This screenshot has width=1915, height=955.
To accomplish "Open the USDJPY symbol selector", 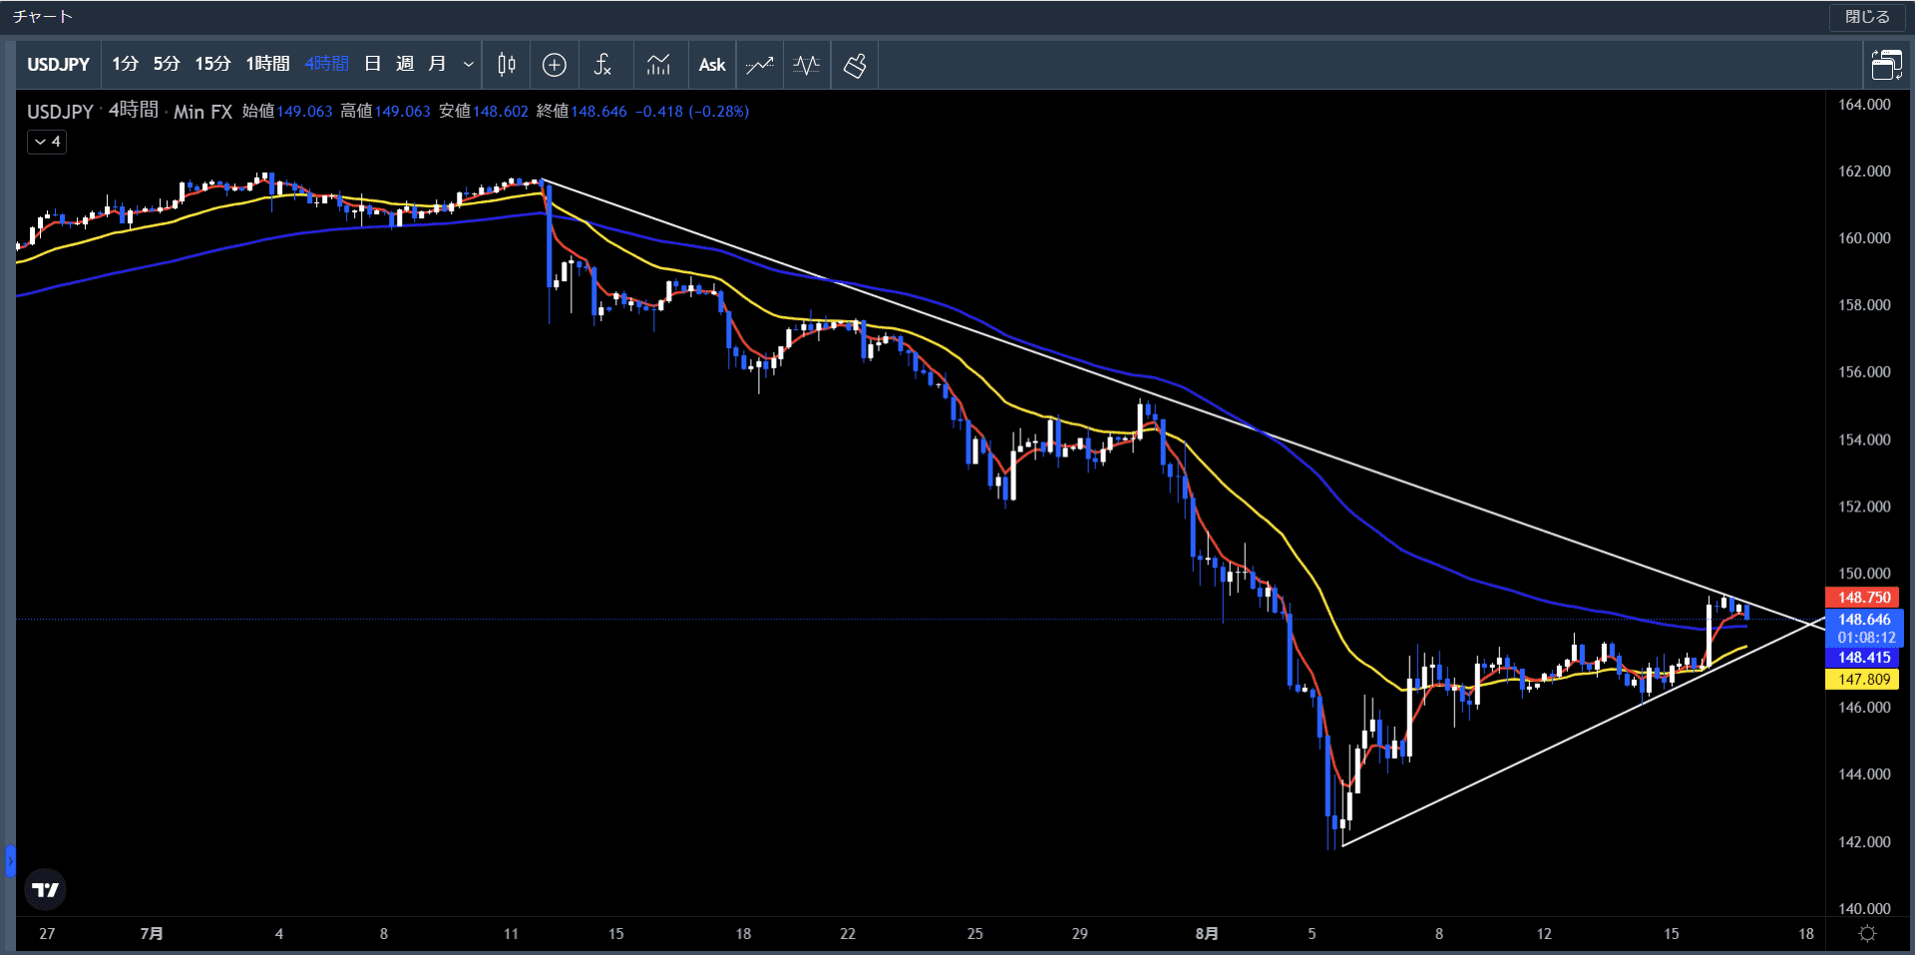I will [58, 65].
